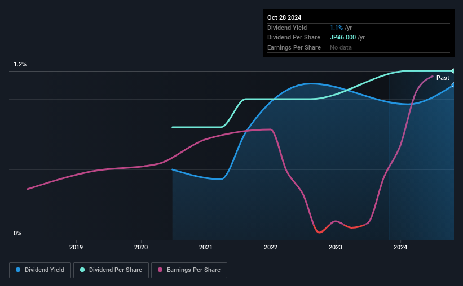
Task: Toggle the Earnings Per Share legend button
Action: point(189,270)
